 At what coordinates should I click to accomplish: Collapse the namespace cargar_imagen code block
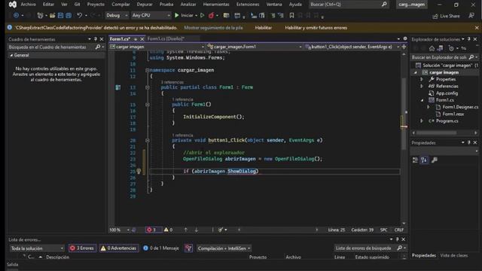[x=148, y=70]
